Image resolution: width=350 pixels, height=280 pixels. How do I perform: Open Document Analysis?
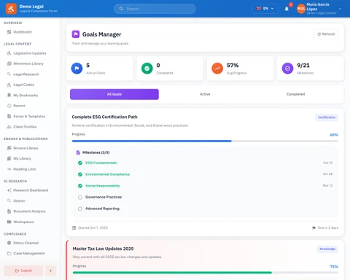(x=26, y=211)
